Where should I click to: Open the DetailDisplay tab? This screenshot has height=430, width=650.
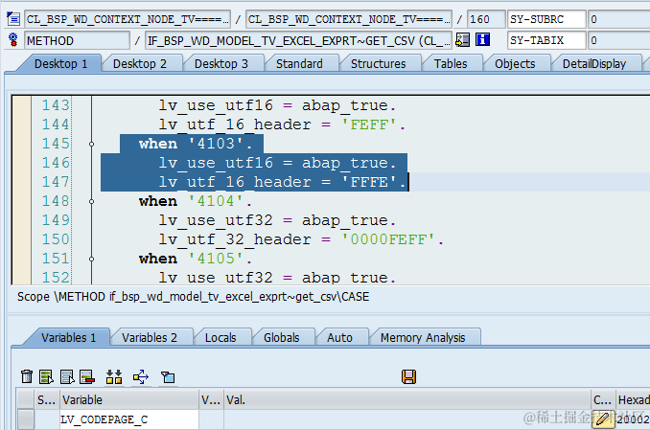(594, 64)
